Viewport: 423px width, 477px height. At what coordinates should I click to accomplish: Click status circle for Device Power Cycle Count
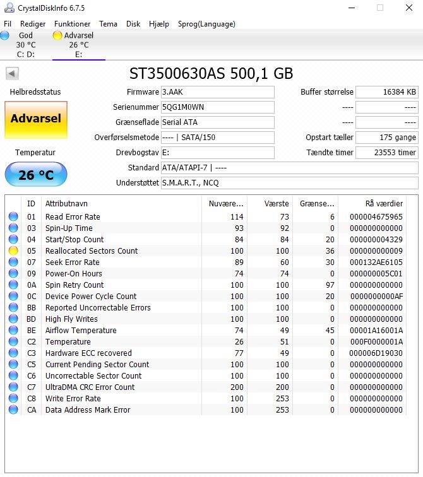13,296
